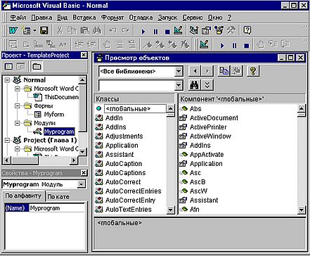Show search results with the double-chevron button
The width and height of the screenshot is (310, 256).
coord(207,85)
